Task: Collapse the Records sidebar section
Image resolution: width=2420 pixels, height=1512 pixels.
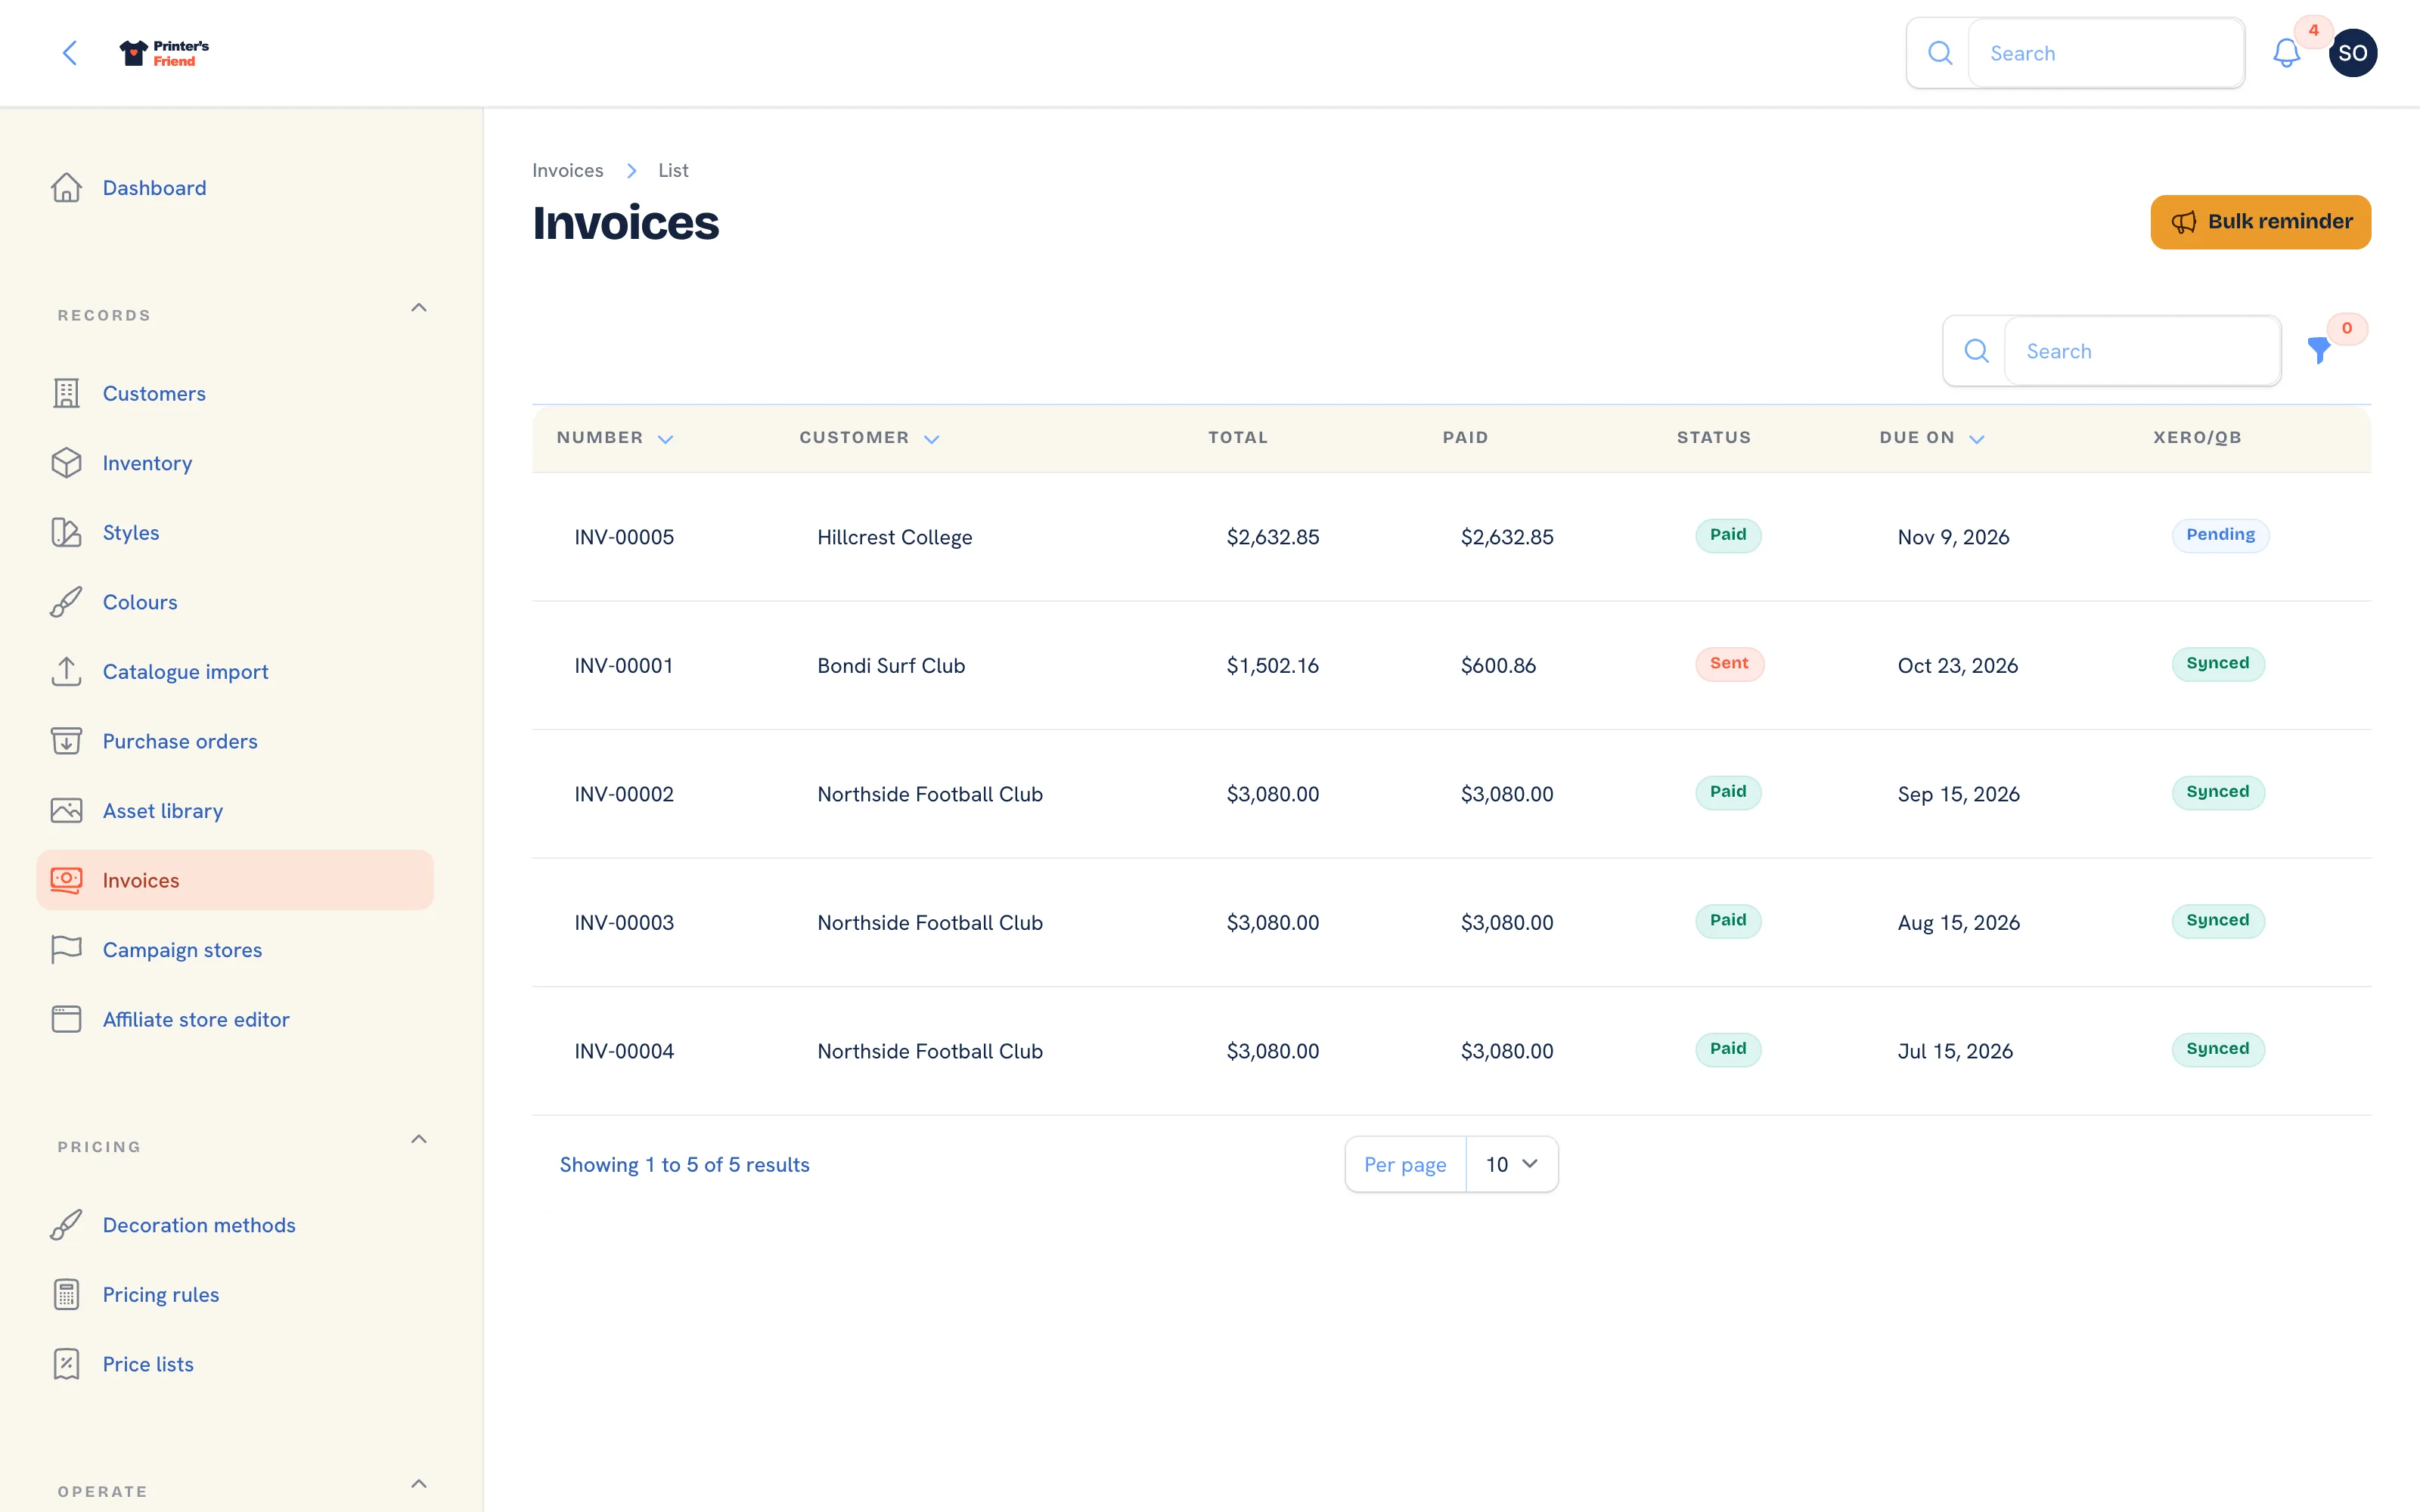Action: 419,308
